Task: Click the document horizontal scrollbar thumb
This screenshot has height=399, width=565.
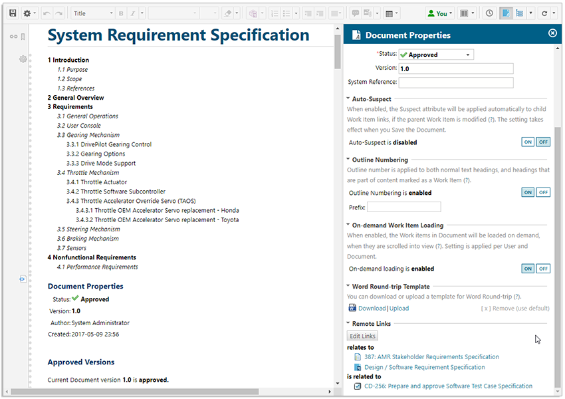Action: (x=135, y=392)
